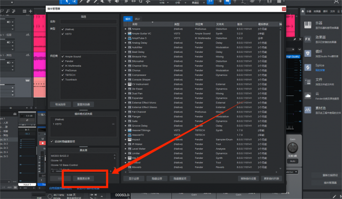Toggle the visibility dot beside Chorus
Image resolution: width=342 pixels, height=199 pixels.
click(125, 70)
